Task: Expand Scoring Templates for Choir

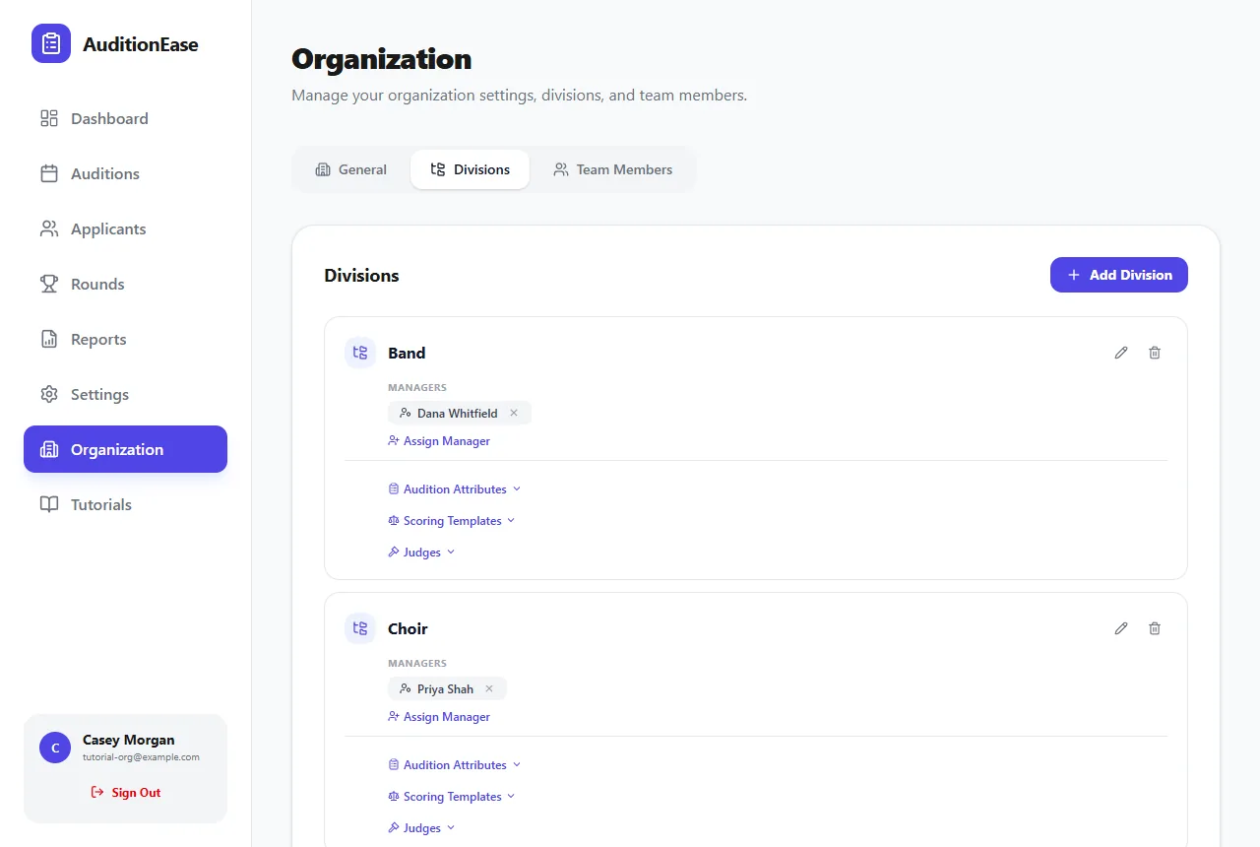Action: [x=452, y=797]
